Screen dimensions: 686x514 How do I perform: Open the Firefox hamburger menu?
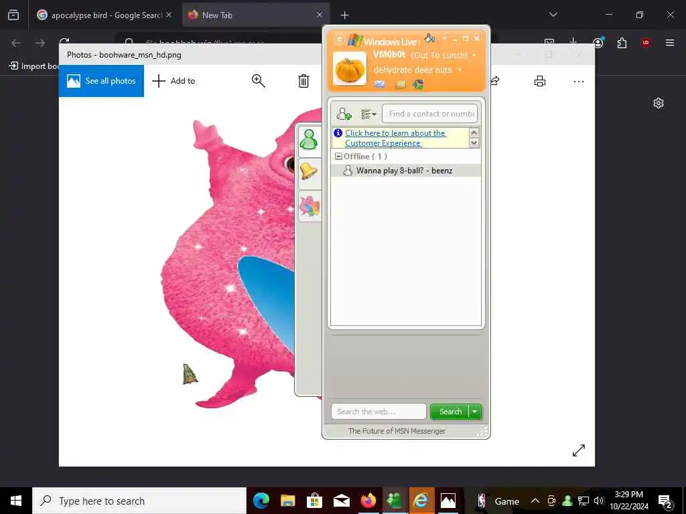click(669, 43)
